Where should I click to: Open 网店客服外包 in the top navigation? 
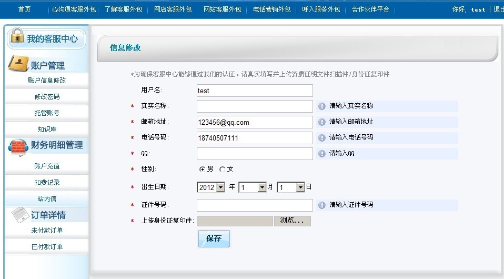[x=173, y=9]
